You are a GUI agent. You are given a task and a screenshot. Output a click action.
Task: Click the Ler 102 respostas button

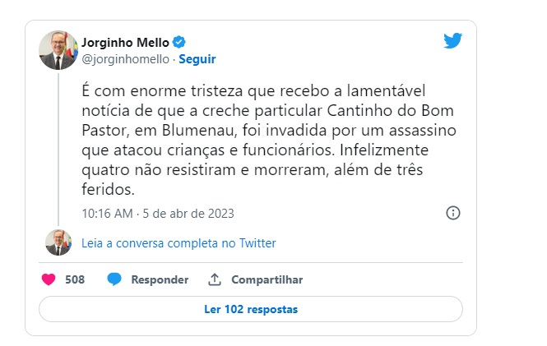[x=251, y=310]
